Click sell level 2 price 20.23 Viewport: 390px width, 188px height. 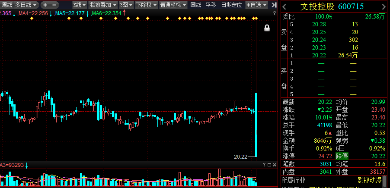click(x=319, y=47)
